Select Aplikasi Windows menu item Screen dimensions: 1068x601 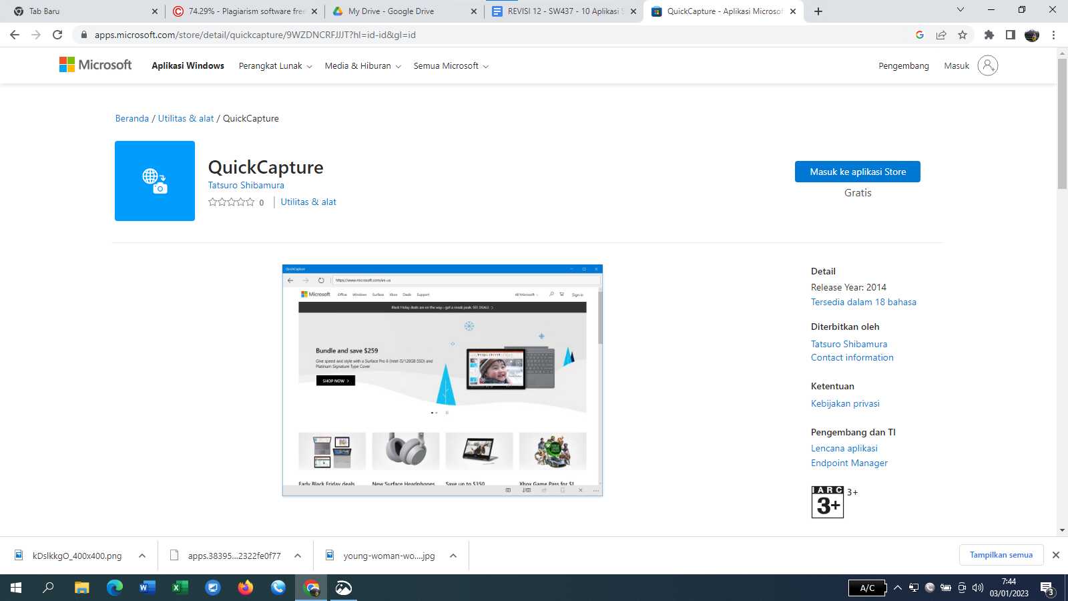coord(188,65)
